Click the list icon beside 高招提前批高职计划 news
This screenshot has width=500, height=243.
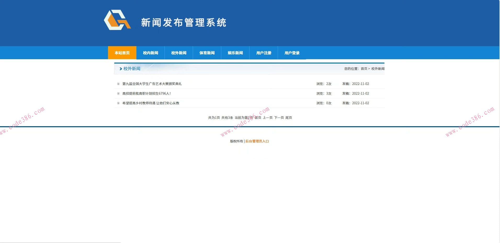(118, 93)
